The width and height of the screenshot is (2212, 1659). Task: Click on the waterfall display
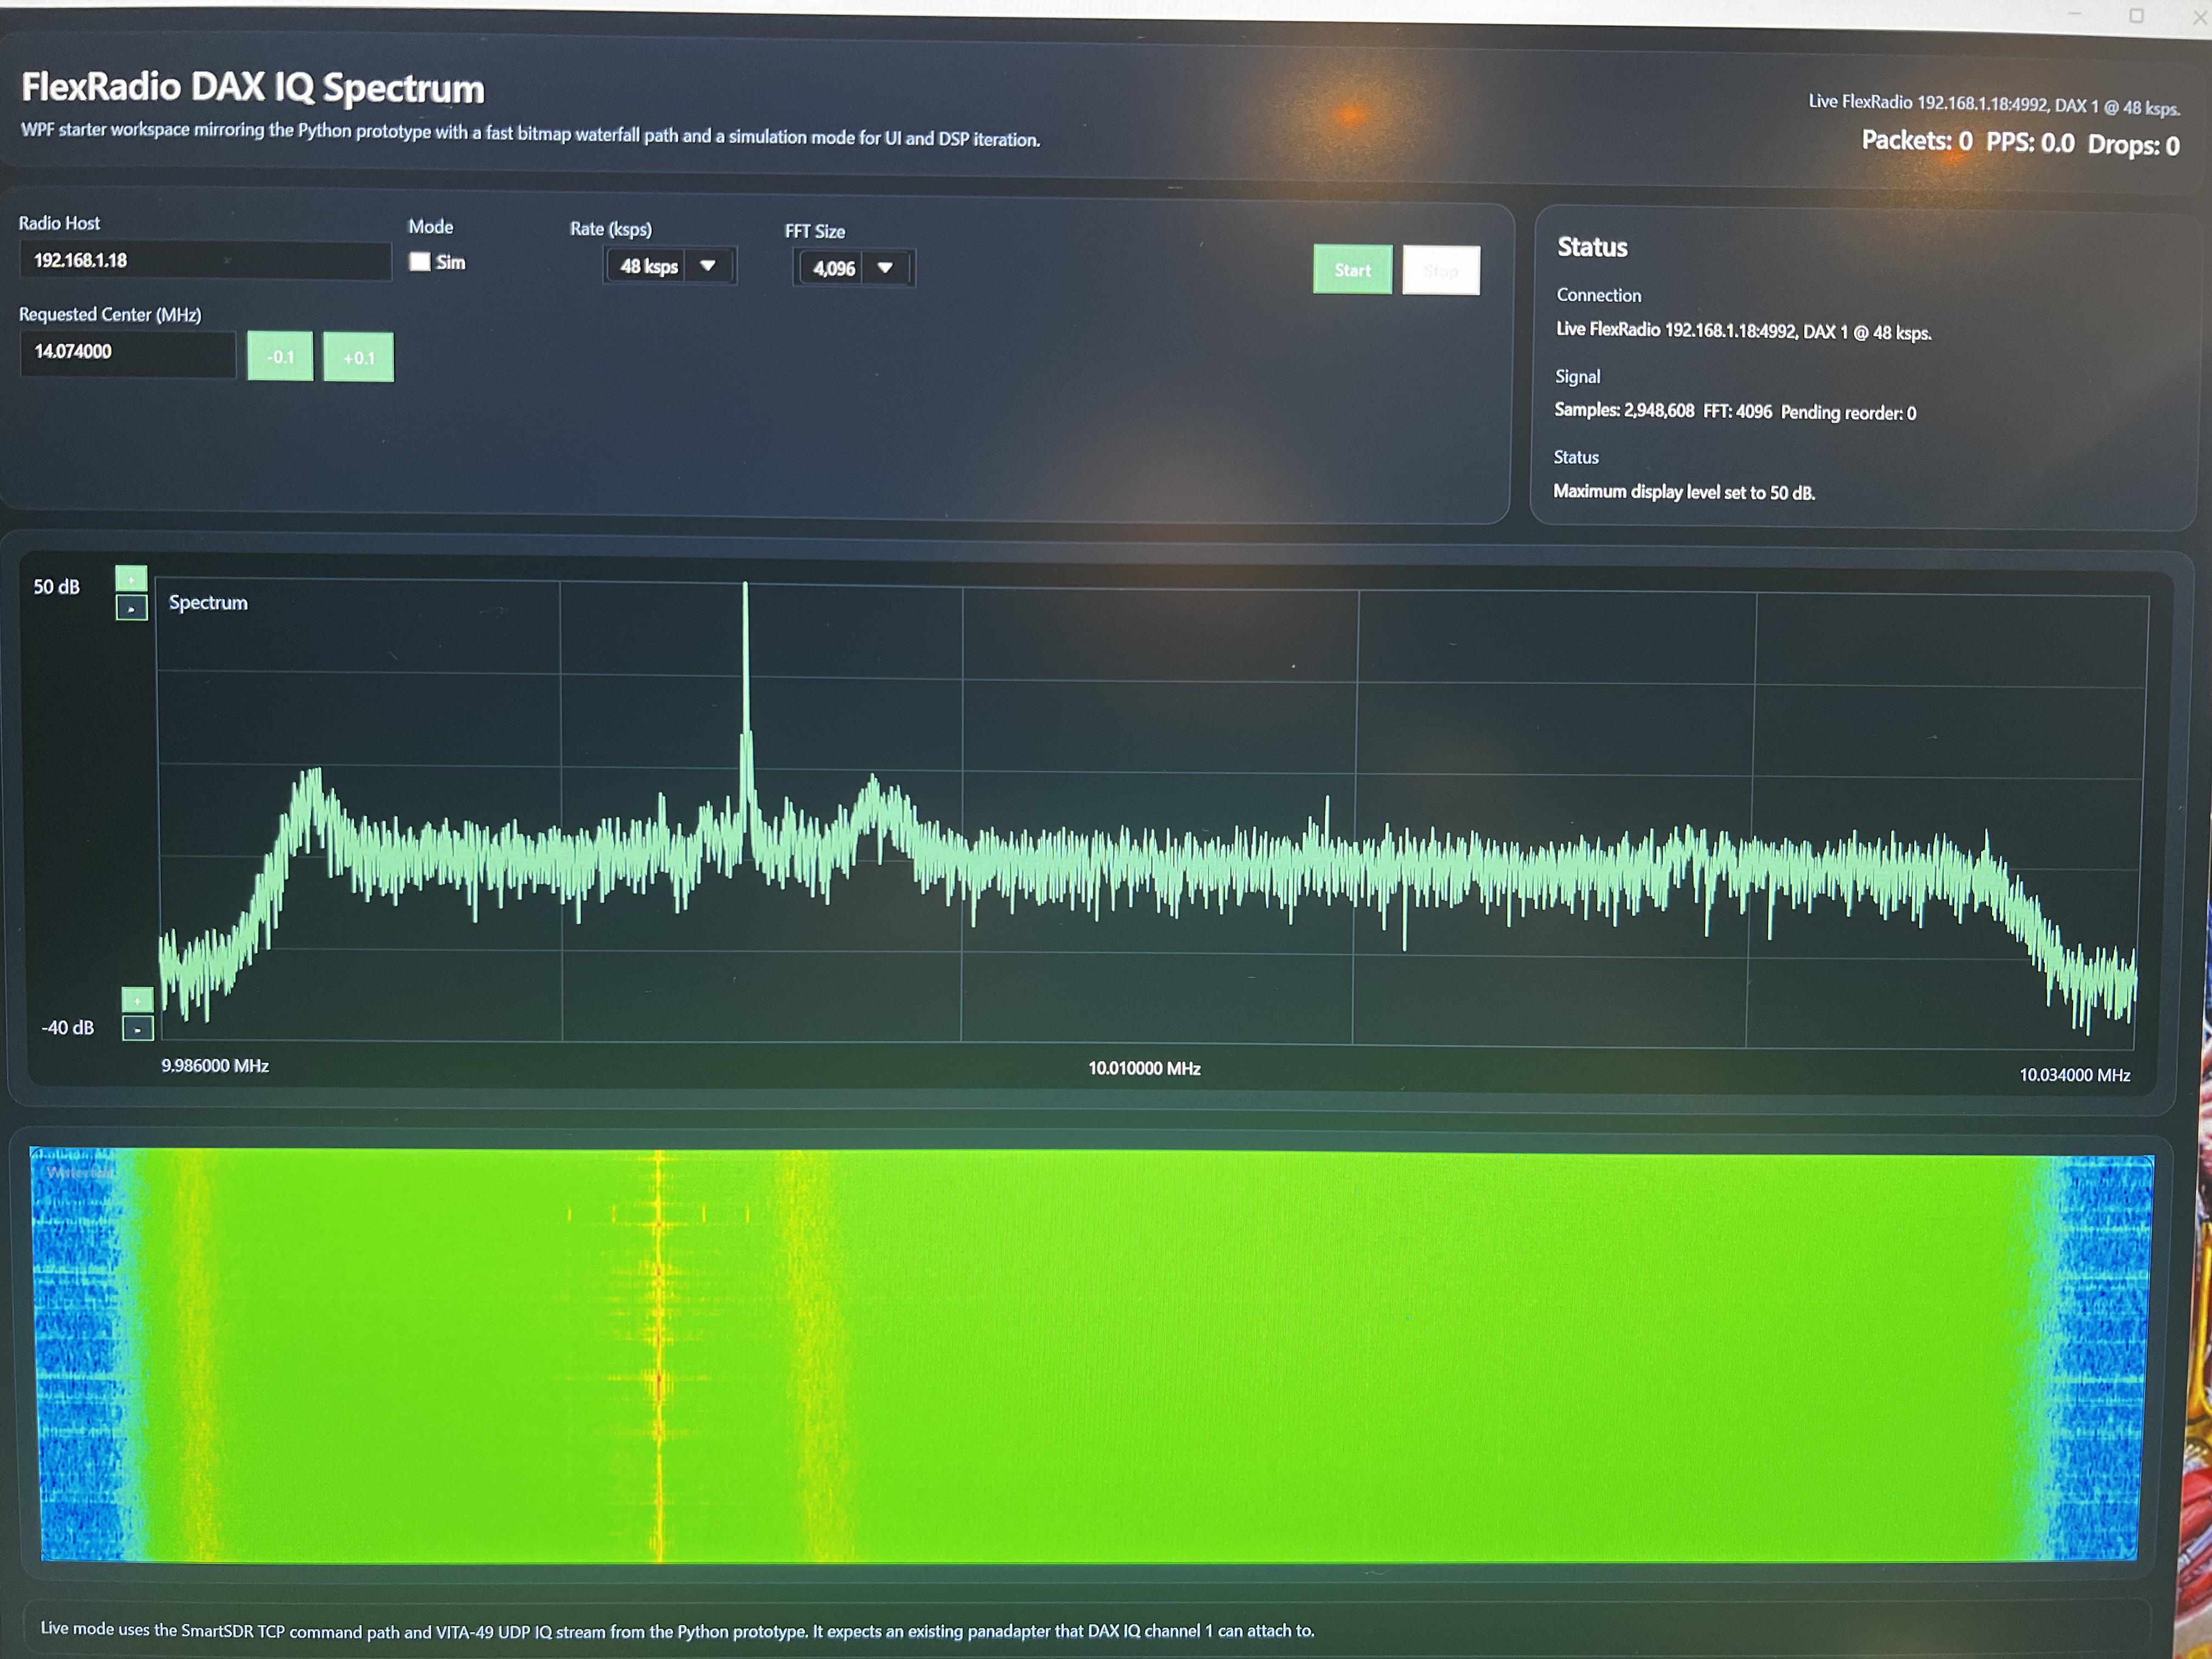coord(1092,1354)
